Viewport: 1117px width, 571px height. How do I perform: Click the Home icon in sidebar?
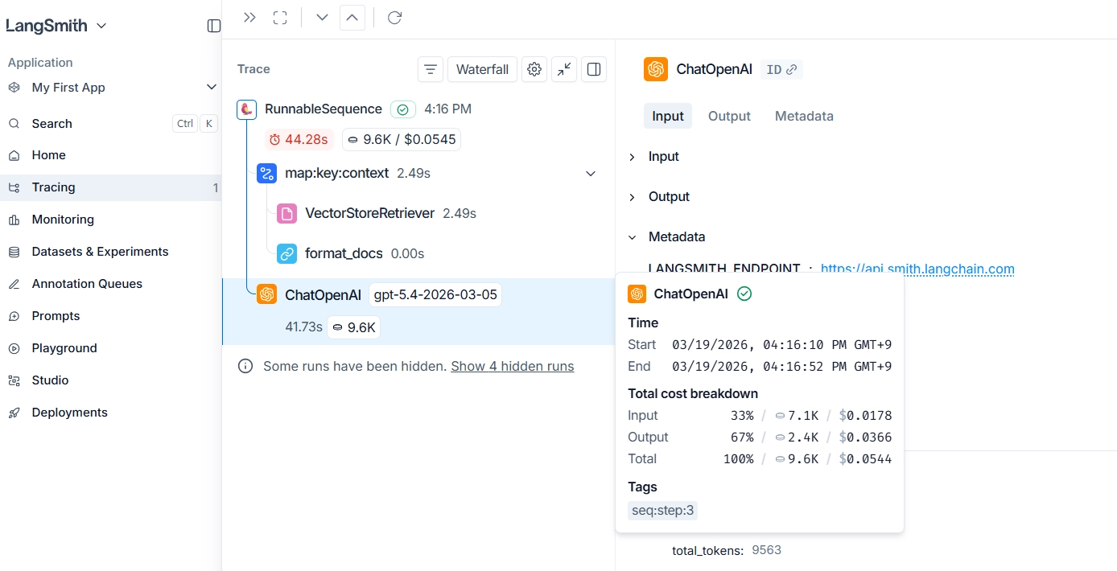[x=14, y=155]
